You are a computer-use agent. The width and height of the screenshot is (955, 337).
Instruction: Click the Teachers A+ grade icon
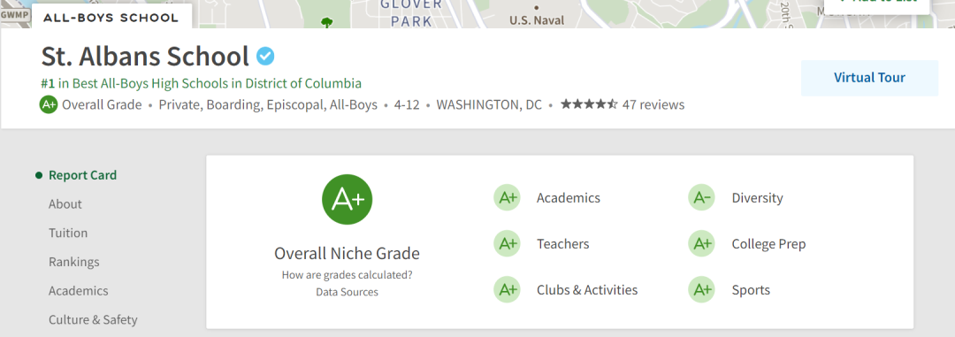click(x=507, y=244)
